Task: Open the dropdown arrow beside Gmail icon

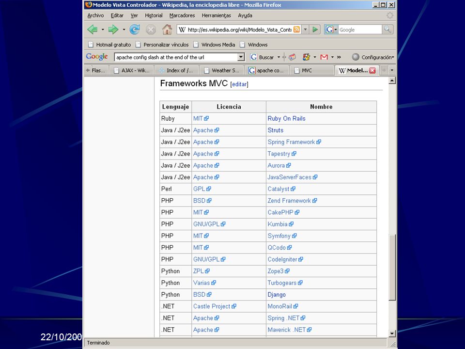Action: tap(332, 57)
